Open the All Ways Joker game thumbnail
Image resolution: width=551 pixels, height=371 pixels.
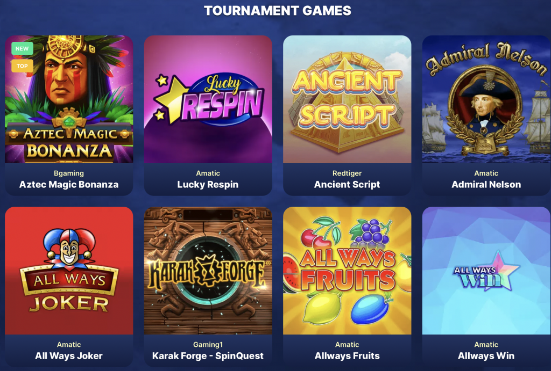tap(69, 271)
